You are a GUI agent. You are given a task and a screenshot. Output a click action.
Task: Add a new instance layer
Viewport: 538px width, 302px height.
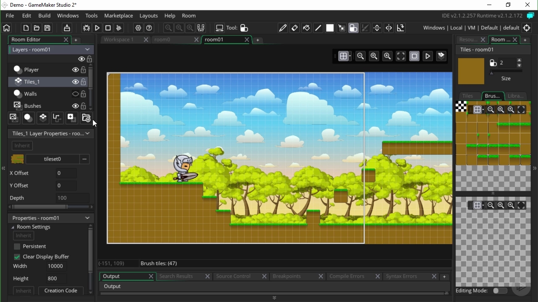[x=28, y=118]
